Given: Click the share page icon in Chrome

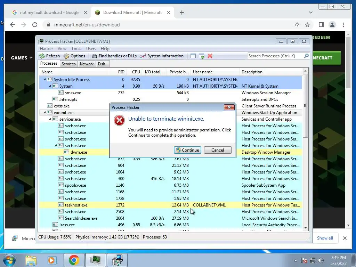Looking at the screenshot, I should [x=296, y=25].
